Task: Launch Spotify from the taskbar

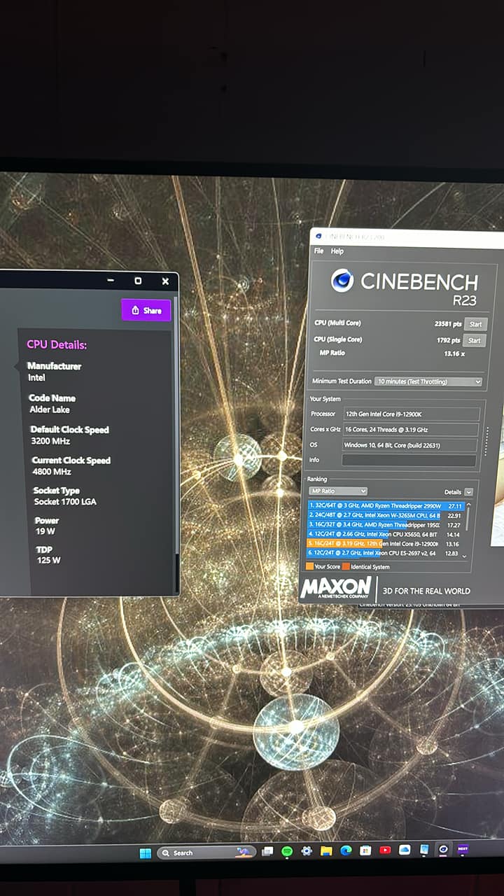Action: (x=287, y=852)
